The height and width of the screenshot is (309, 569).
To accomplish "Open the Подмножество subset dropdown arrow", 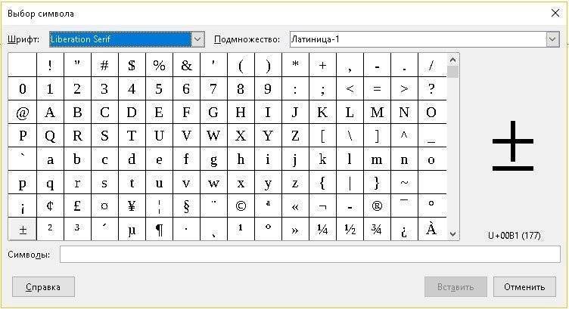I will (x=552, y=39).
